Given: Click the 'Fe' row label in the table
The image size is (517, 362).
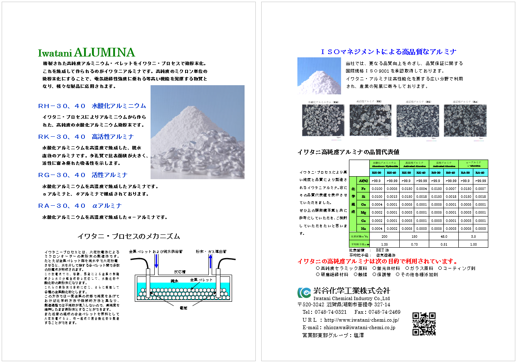Looking at the screenshot, I should click(363, 189).
